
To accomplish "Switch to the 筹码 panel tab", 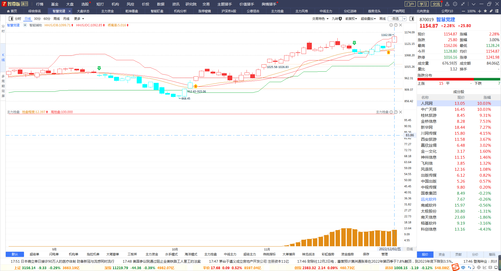I will (x=492, y=255).
